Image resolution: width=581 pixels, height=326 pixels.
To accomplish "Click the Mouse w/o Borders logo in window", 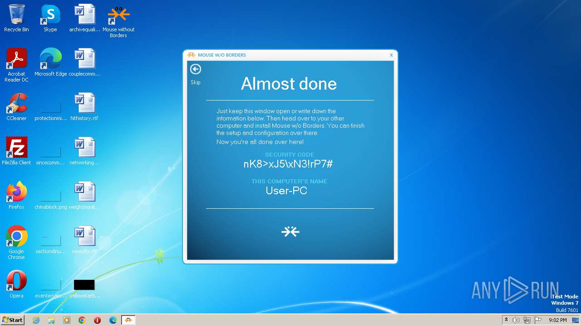I will 290,232.
